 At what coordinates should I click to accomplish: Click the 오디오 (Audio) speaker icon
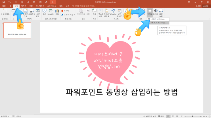pos(155,11)
